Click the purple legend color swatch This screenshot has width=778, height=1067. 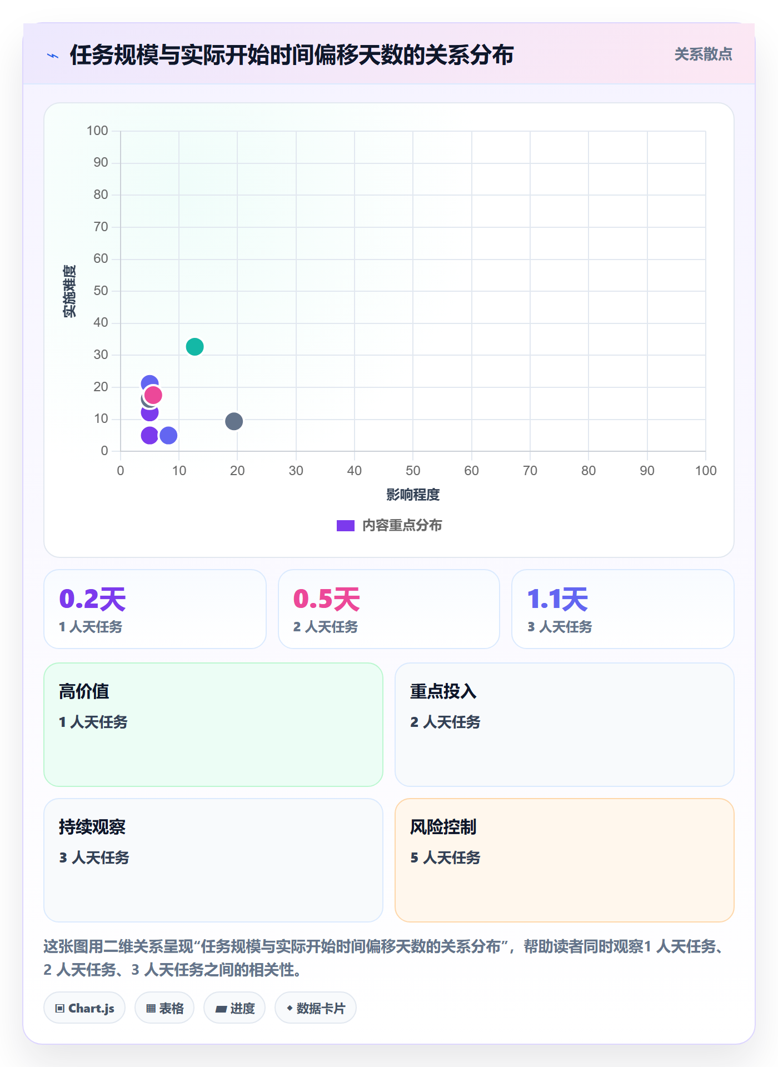click(x=346, y=526)
